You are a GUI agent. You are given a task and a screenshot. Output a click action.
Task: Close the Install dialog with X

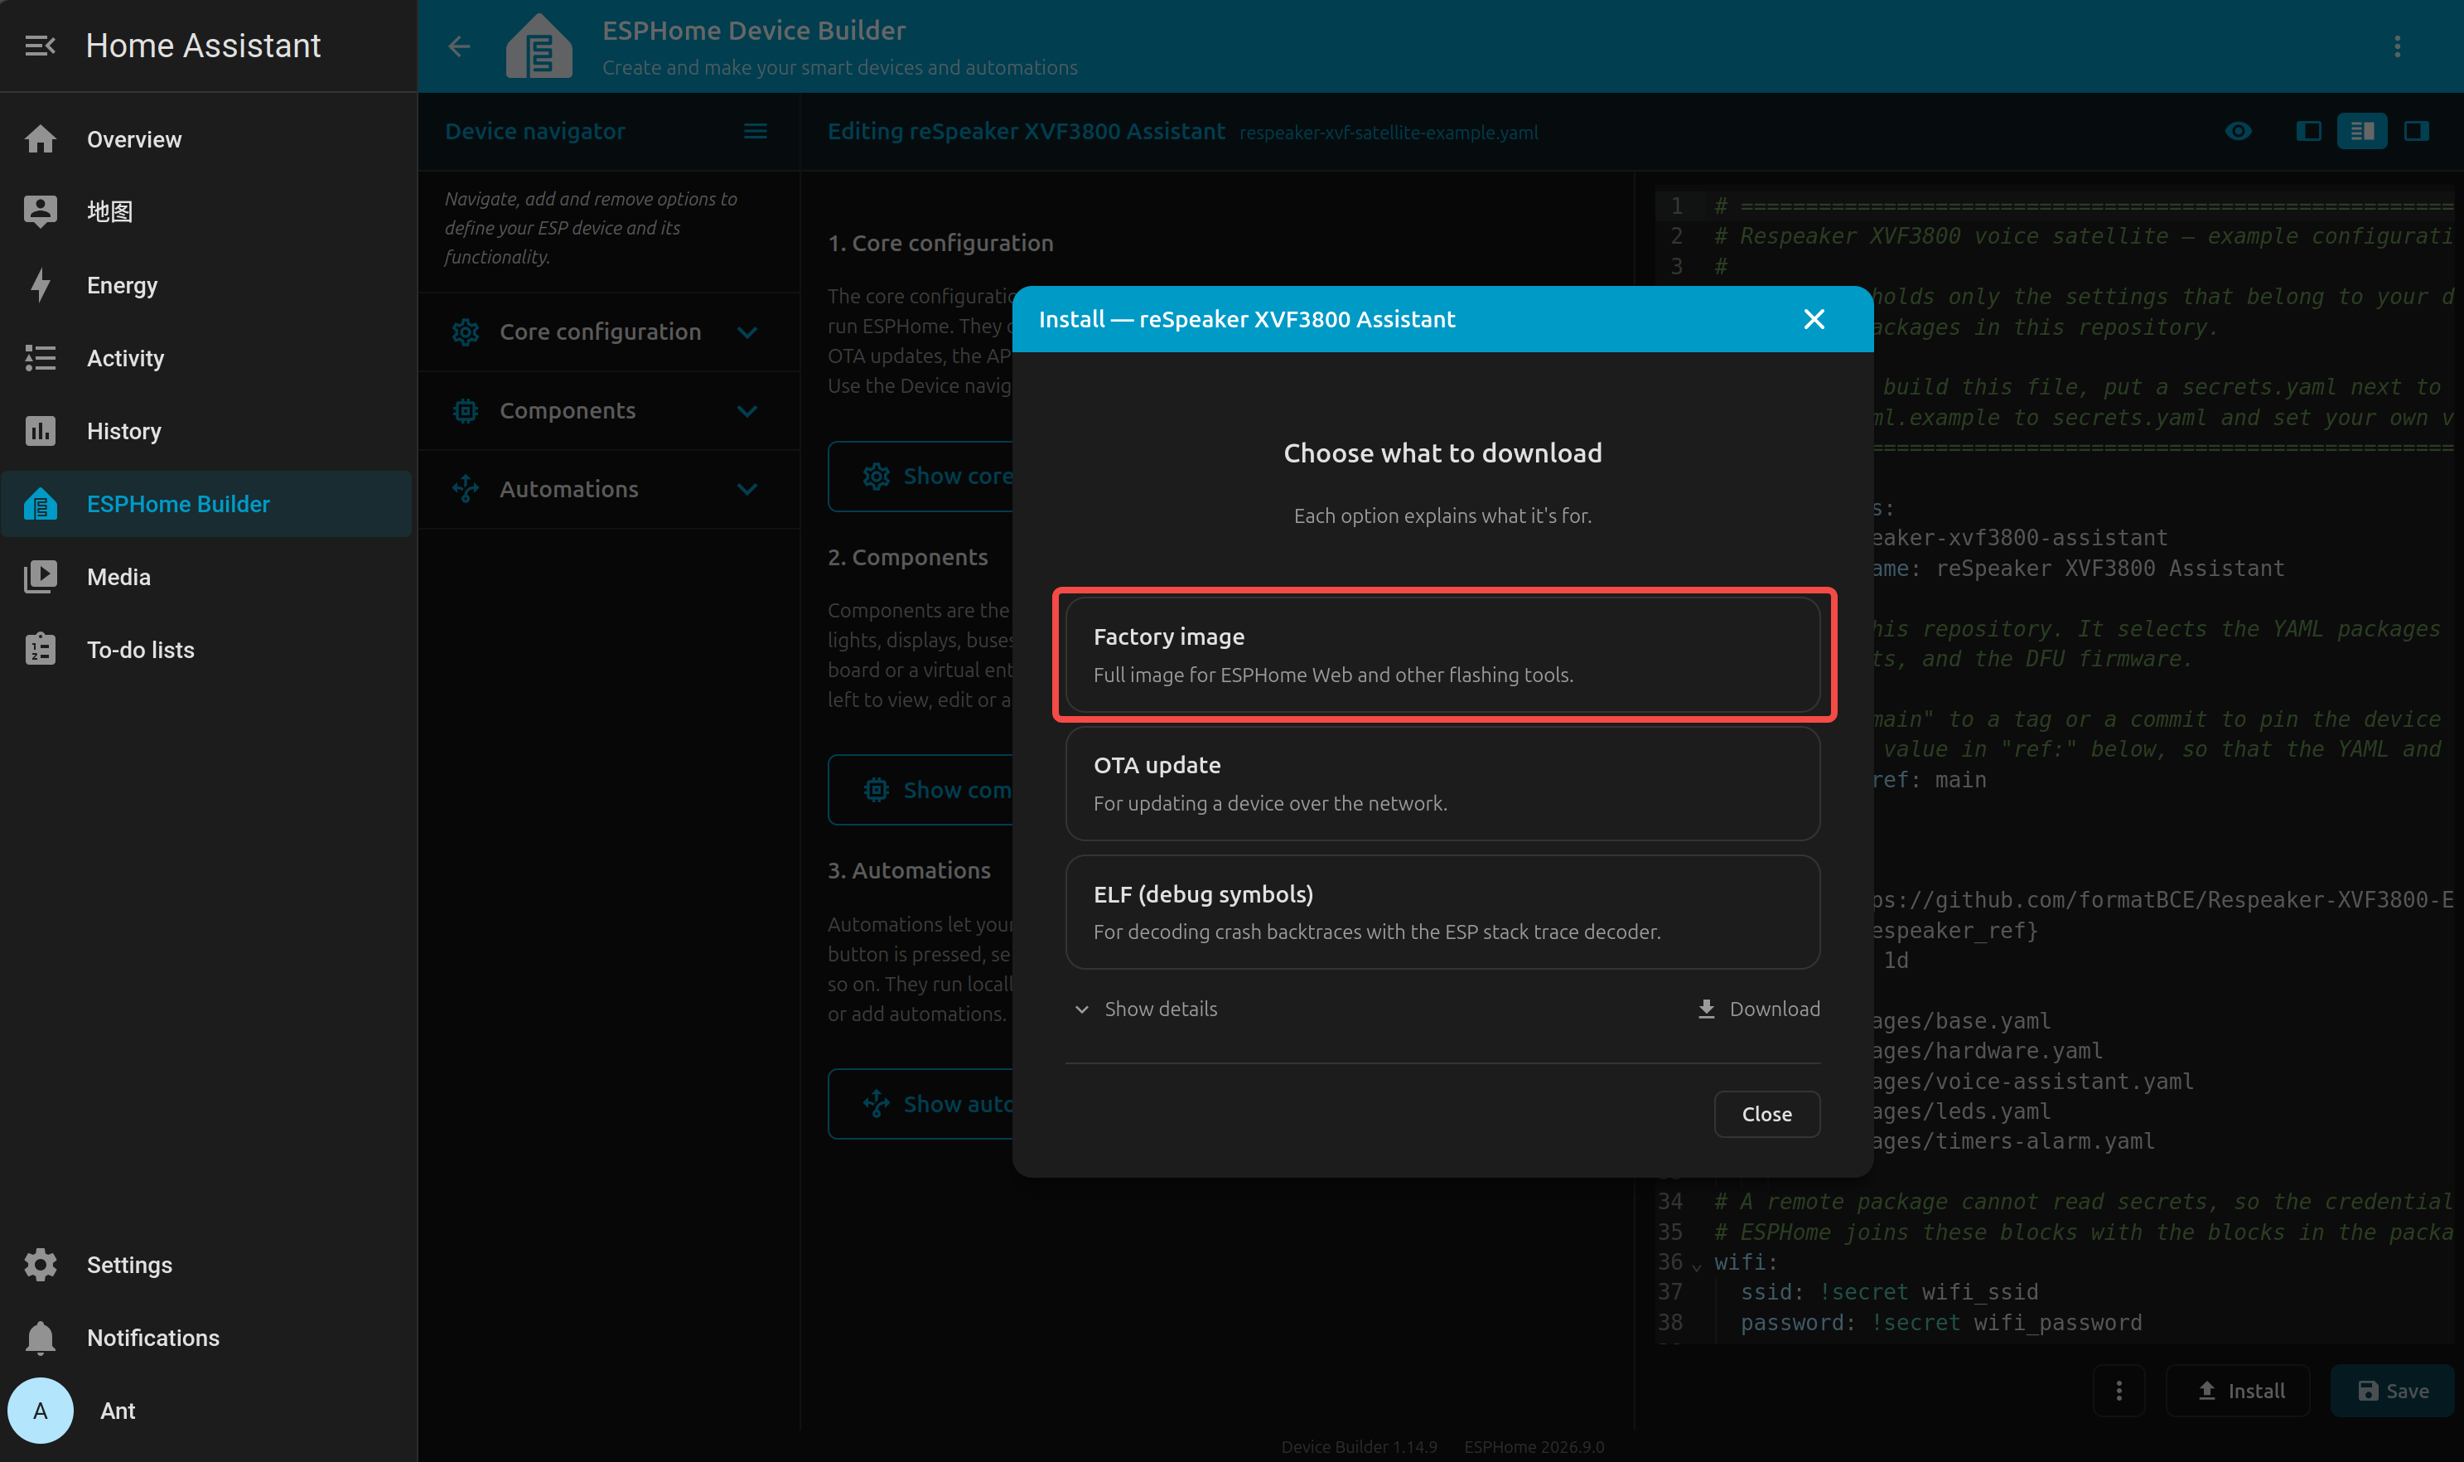1814,319
